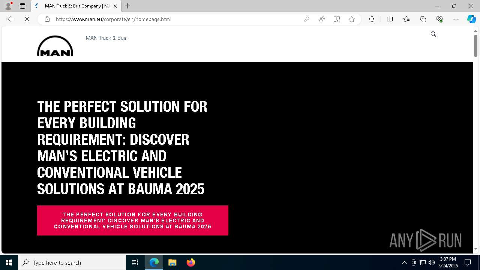Viewport: 480px width, 270px height.
Task: View site information lock icon
Action: pyautogui.click(x=47, y=19)
